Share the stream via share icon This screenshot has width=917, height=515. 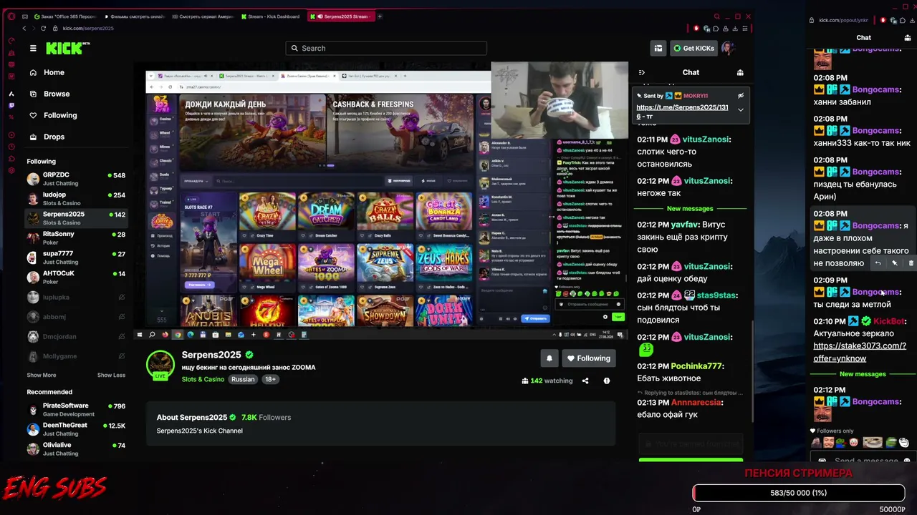pyautogui.click(x=585, y=381)
